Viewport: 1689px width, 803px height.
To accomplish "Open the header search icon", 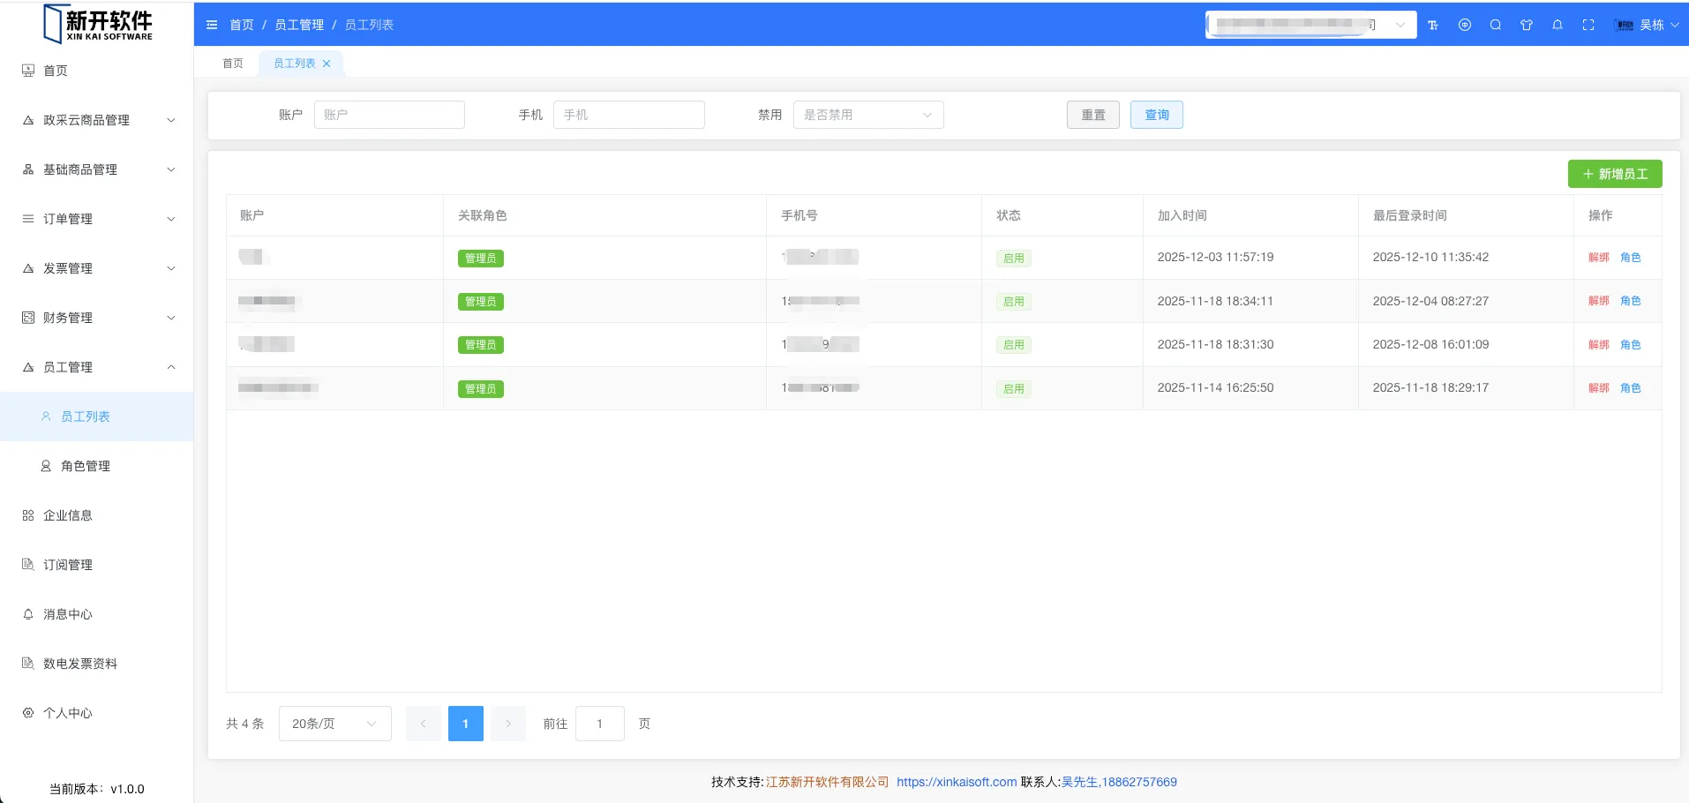I will [x=1496, y=25].
